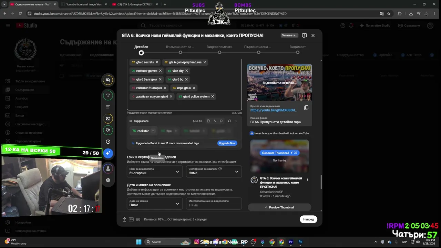Remove the 'gta 6 bg' tag
Viewport: 441px width, 248px height.
pyautogui.click(x=186, y=80)
